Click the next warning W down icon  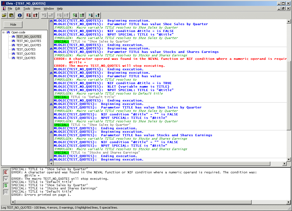44,15
